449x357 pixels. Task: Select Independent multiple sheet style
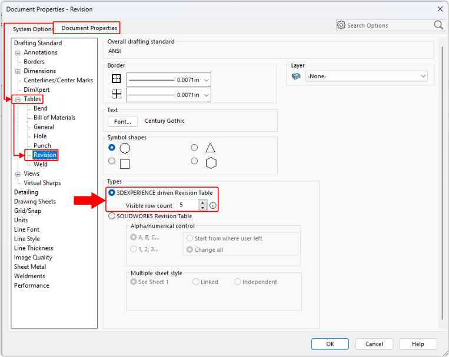[238, 282]
